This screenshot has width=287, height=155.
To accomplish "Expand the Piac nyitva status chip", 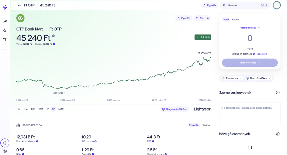I will tap(232, 78).
